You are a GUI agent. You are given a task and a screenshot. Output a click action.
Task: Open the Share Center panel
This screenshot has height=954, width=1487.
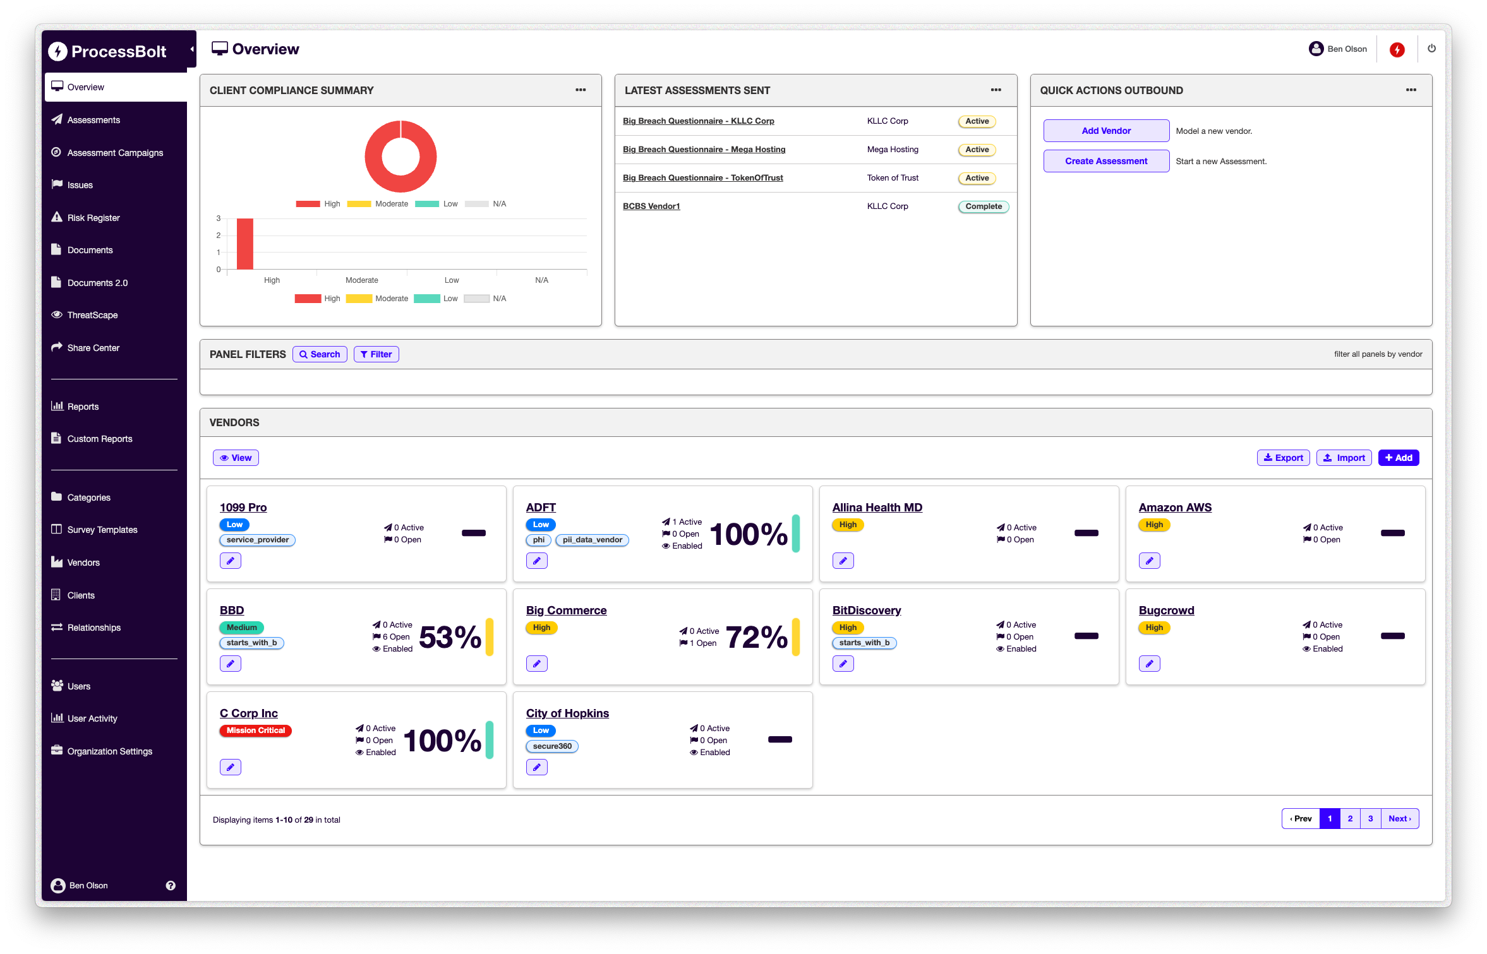[x=93, y=347]
